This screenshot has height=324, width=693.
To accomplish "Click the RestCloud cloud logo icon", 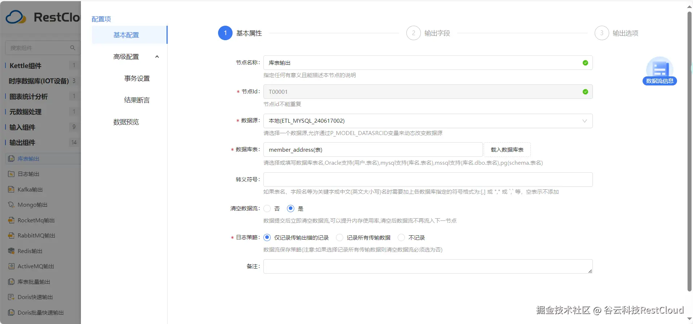I will coord(16,17).
